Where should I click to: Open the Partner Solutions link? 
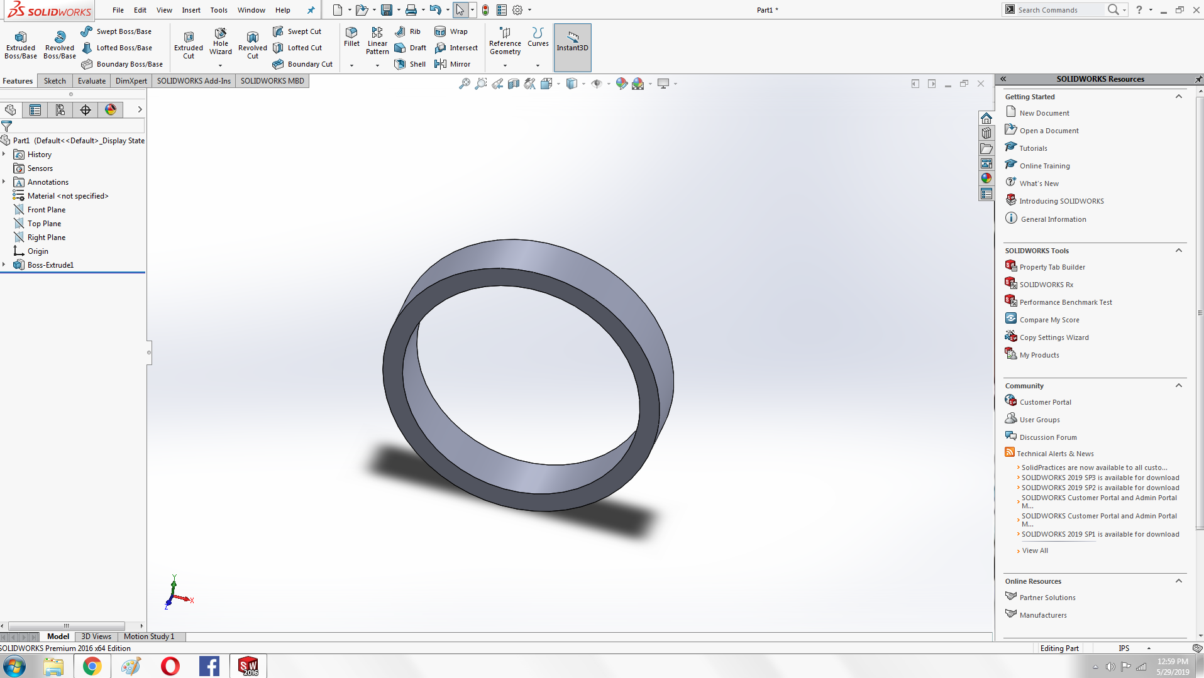click(1047, 598)
